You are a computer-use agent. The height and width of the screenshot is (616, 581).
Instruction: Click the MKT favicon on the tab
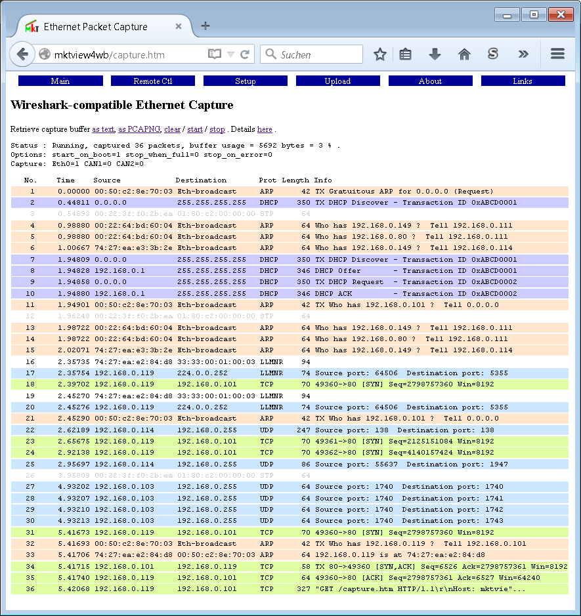point(32,26)
